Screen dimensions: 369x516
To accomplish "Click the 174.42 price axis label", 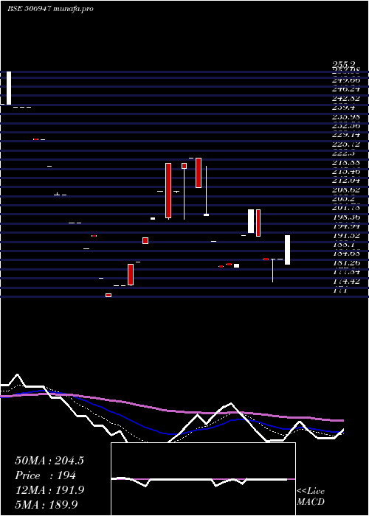I will point(346,282).
